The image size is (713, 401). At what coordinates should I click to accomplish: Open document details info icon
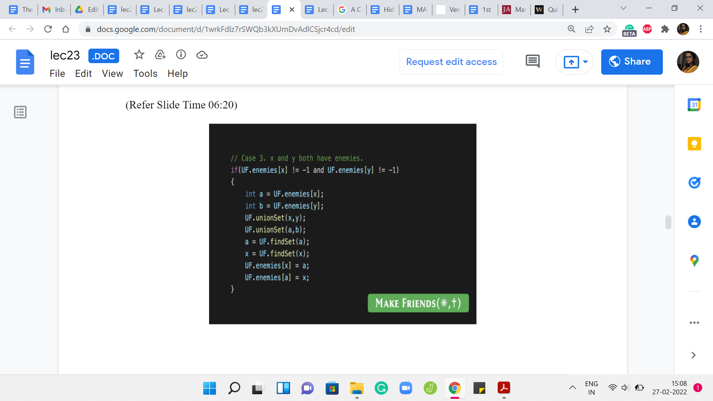(181, 55)
